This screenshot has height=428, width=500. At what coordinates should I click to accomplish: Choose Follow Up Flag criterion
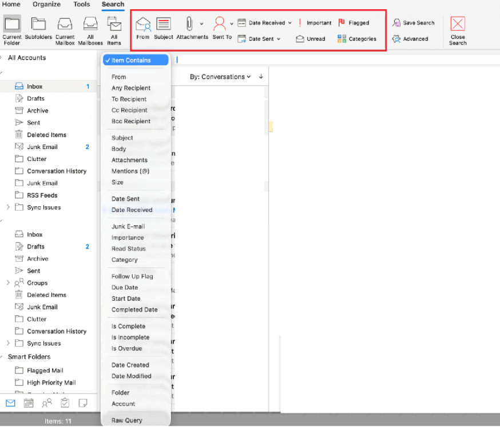[x=132, y=277]
